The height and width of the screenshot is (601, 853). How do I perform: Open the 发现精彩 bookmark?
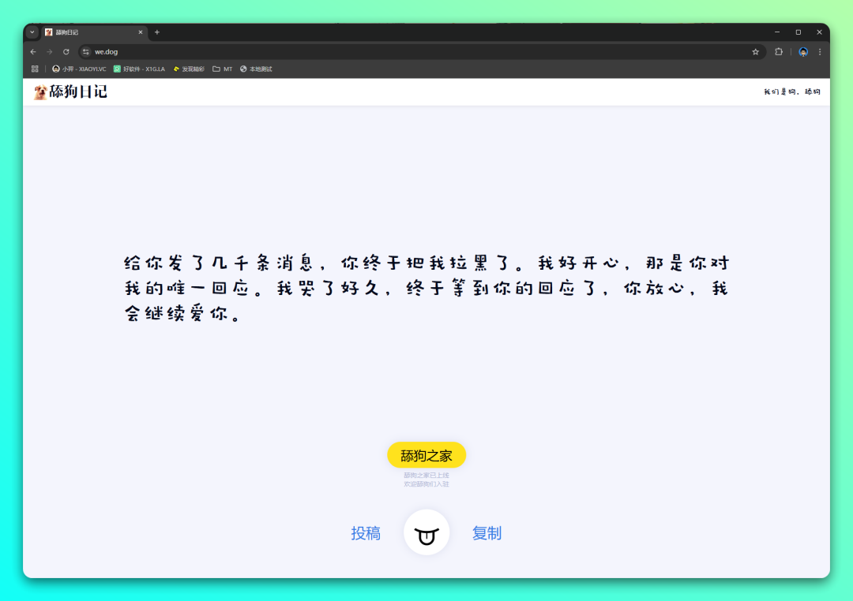click(x=189, y=69)
